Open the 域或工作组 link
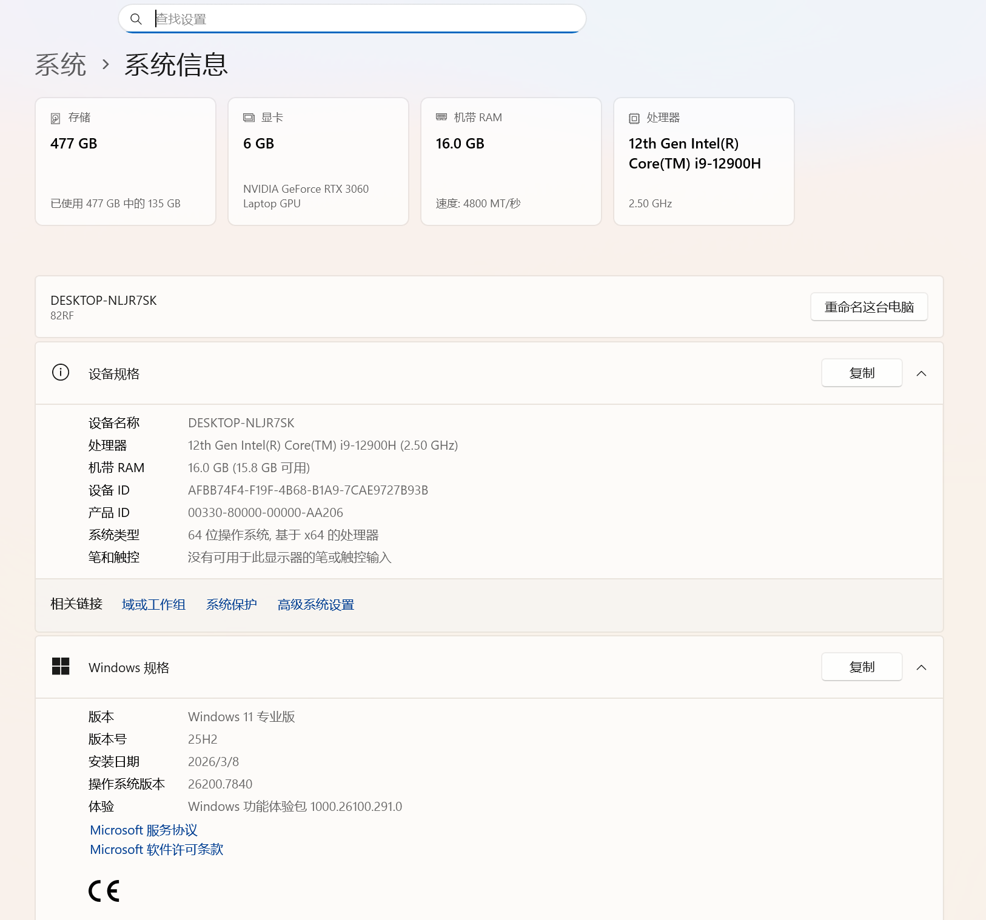Viewport: 986px width, 920px height. [153, 605]
